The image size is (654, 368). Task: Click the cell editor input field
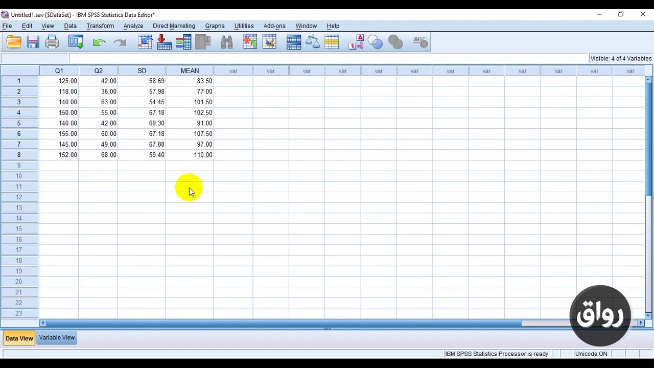tap(329, 58)
